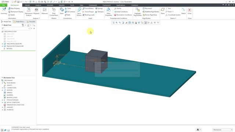235x132 pixels.
Task: Create a Coordinate System
Action: [173, 15]
